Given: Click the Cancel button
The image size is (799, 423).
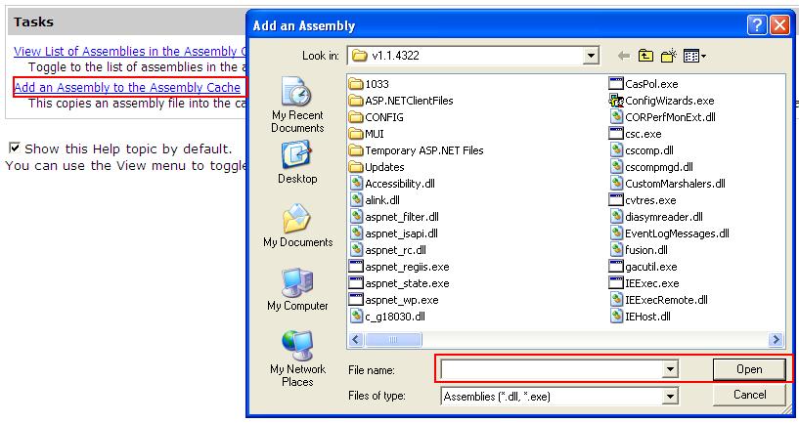Looking at the screenshot, I should point(749,395).
